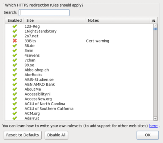Click the AdaFruit green check icon
The width and height of the screenshot is (163, 143).
15,118
